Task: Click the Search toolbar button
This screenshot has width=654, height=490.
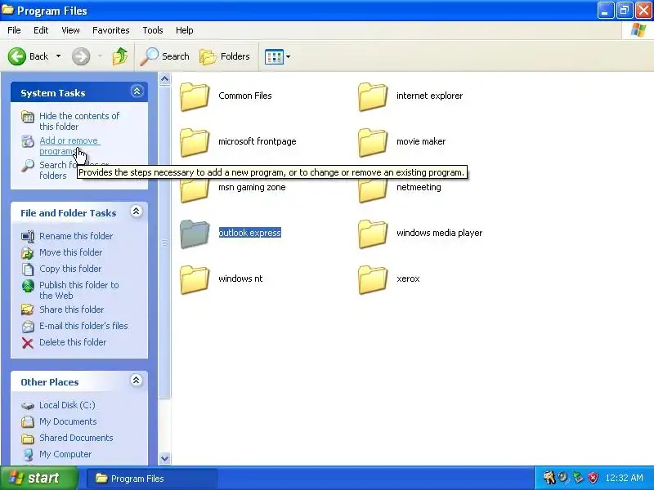Action: (165, 56)
